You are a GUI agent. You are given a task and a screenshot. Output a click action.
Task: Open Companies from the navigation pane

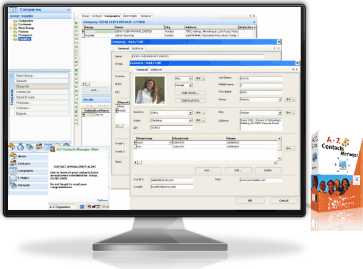click(x=28, y=171)
